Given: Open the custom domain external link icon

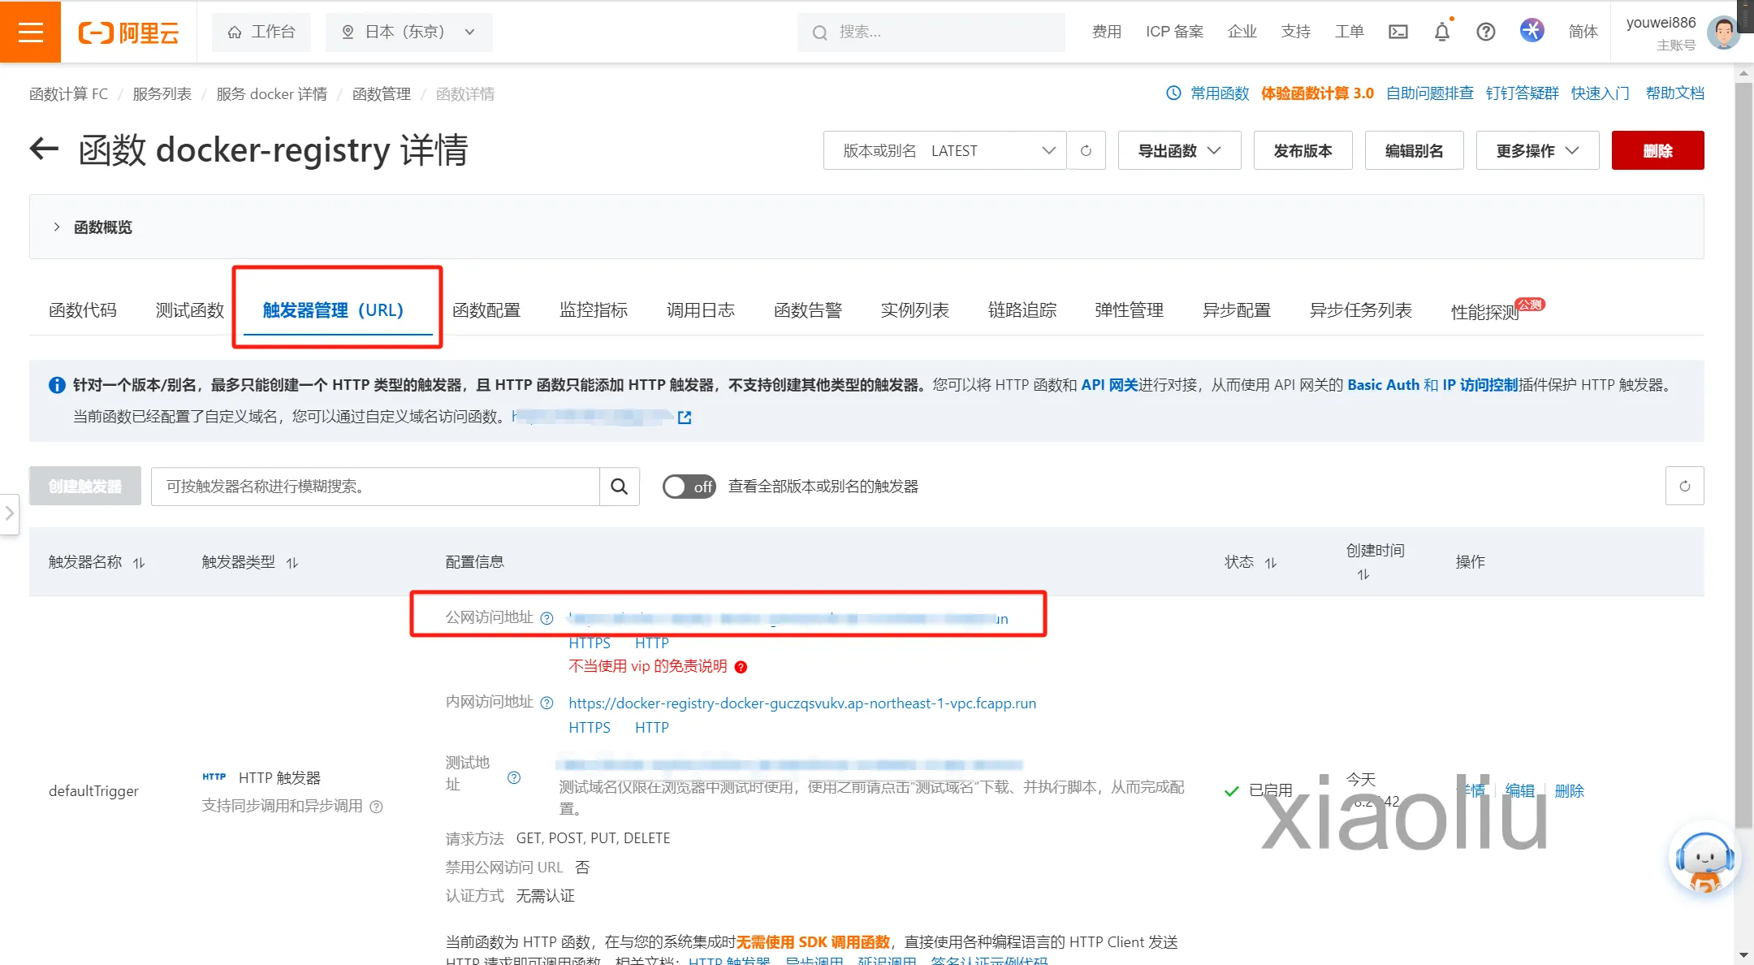Looking at the screenshot, I should 685,417.
